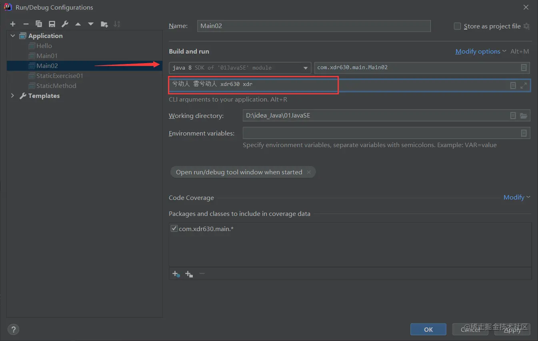Edit environment variables list icon
538x341 pixels.
tap(524, 133)
